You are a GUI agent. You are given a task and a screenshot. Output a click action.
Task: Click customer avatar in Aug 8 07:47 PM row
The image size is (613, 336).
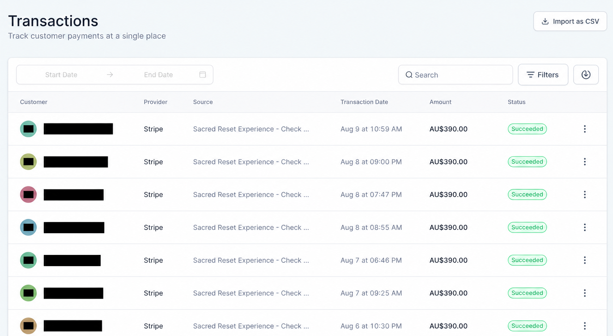(28, 194)
